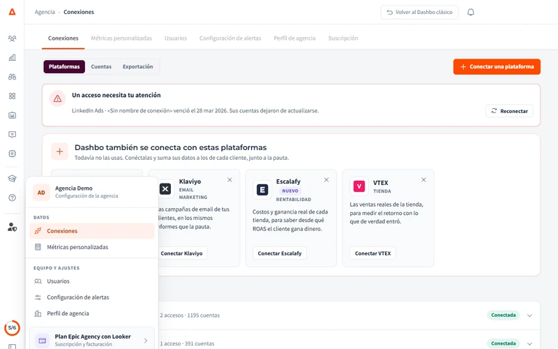Open the notifications bell
Screen dimensions: 558x349
coord(470,12)
